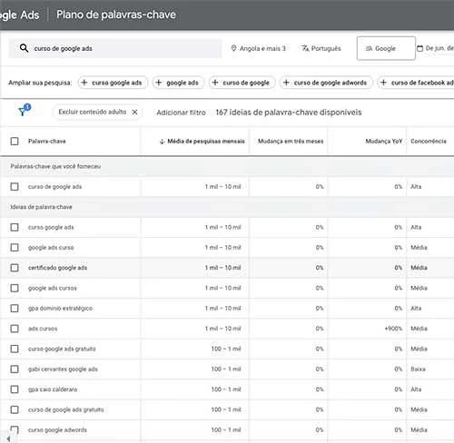454x443 pixels.
Task: Click the translate icon beside Português
Action: pos(305,48)
